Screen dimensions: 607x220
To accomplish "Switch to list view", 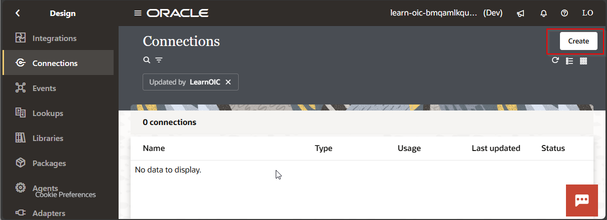I will click(569, 61).
